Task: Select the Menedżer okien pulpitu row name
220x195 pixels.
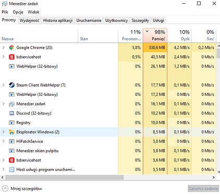Action: [x=38, y=151]
